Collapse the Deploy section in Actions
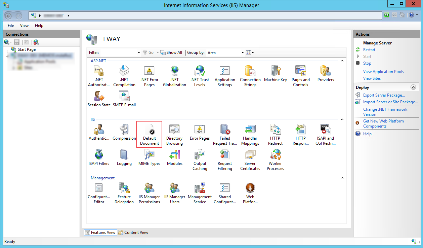This screenshot has width=423, height=248. coord(413,87)
